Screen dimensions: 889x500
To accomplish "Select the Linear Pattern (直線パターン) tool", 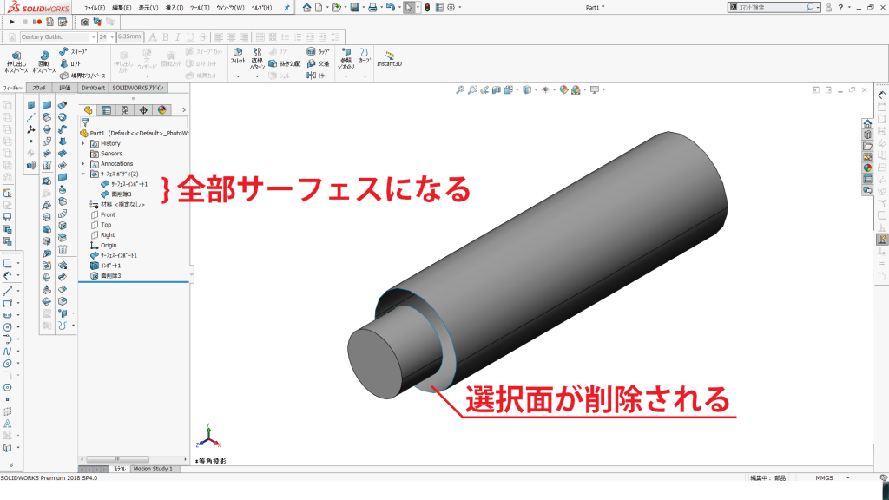I will pos(257,58).
